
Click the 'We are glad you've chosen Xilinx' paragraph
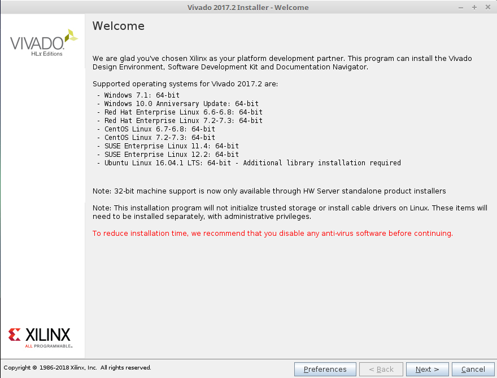(282, 63)
